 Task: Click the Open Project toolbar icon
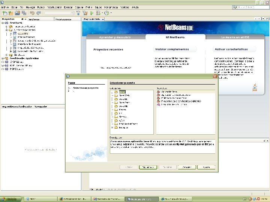(17, 13)
